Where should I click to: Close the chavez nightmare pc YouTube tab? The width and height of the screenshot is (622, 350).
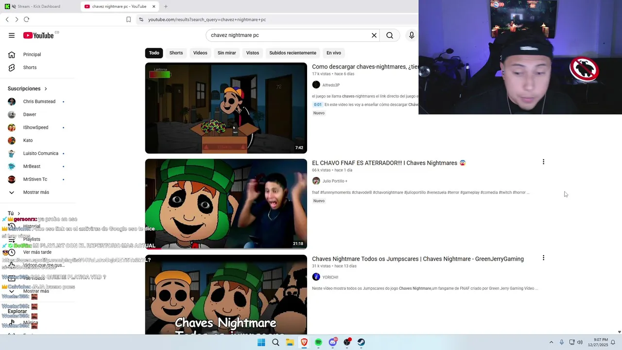coord(154,6)
